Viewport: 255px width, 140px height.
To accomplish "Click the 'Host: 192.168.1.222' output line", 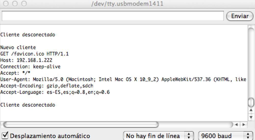I will [26, 60].
